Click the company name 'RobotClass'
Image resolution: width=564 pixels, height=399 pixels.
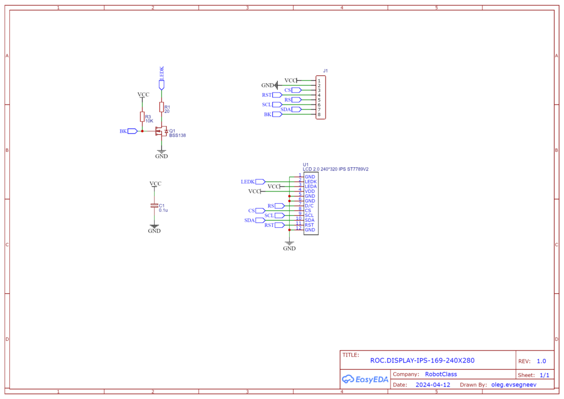441,374
